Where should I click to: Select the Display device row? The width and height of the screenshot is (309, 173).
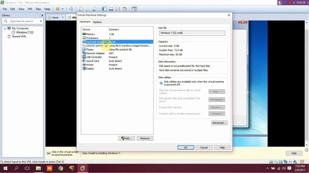[117, 69]
